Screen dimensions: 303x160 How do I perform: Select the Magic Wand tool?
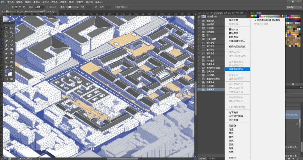tap(12, 32)
